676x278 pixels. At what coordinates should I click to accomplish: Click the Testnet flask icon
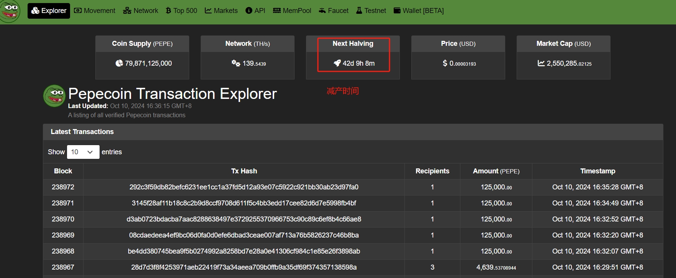(x=359, y=11)
